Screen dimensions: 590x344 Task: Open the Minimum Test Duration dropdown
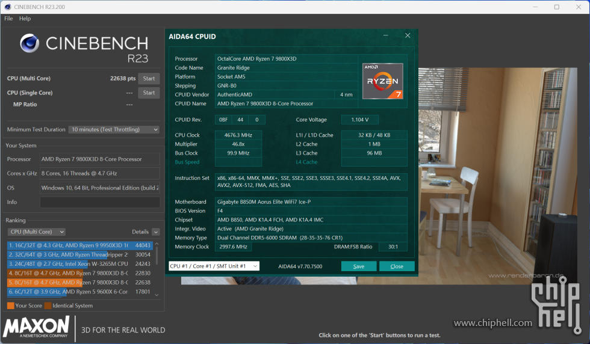point(114,129)
